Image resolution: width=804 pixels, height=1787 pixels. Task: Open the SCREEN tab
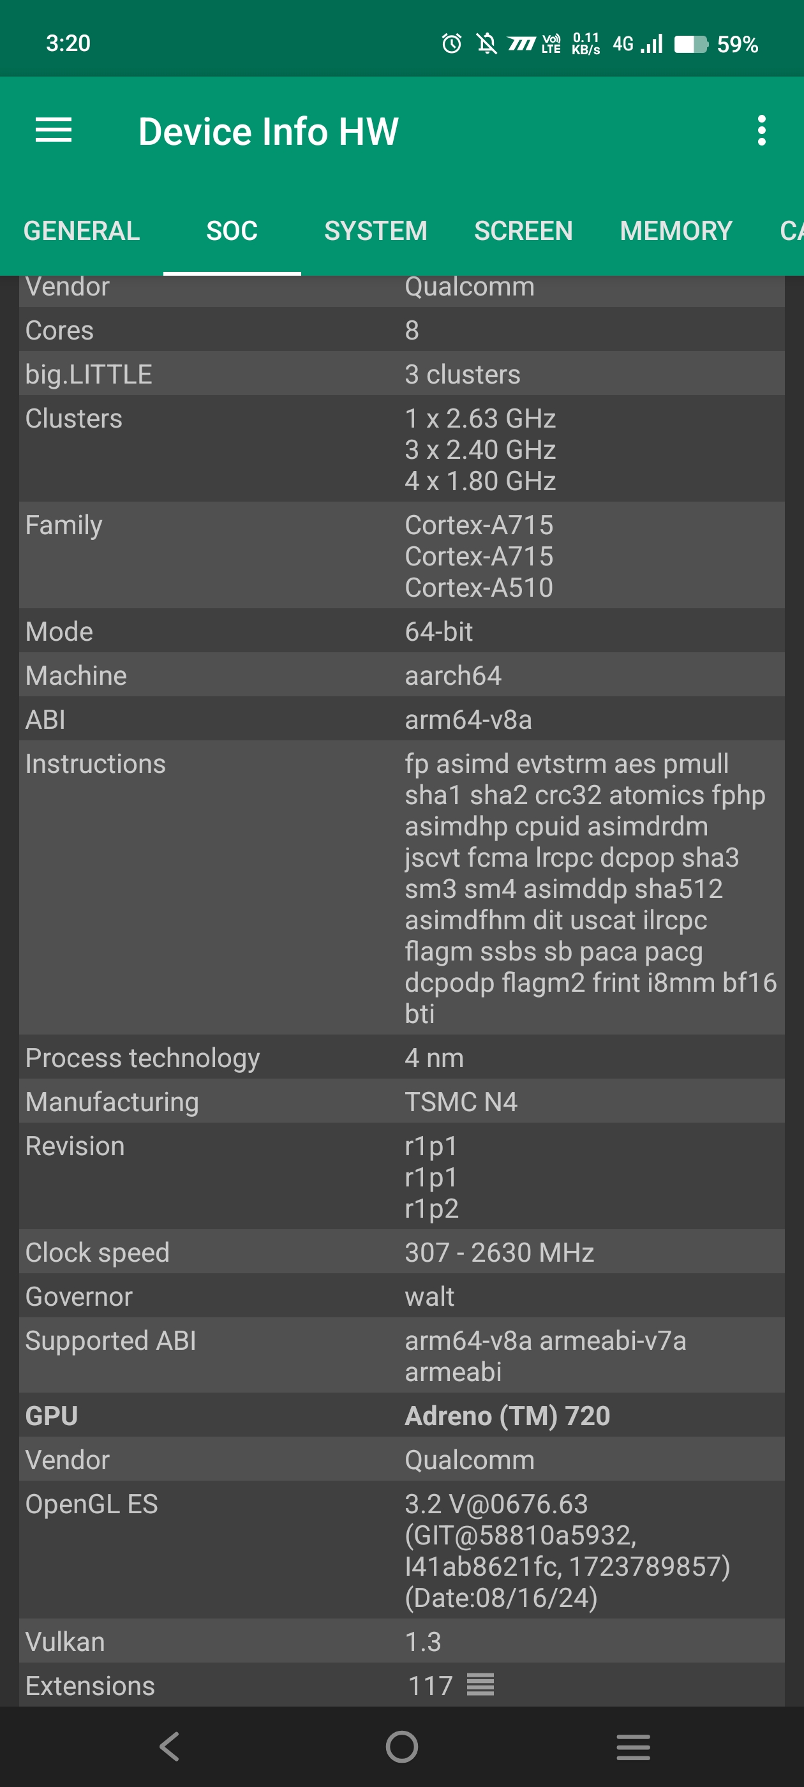pyautogui.click(x=523, y=230)
